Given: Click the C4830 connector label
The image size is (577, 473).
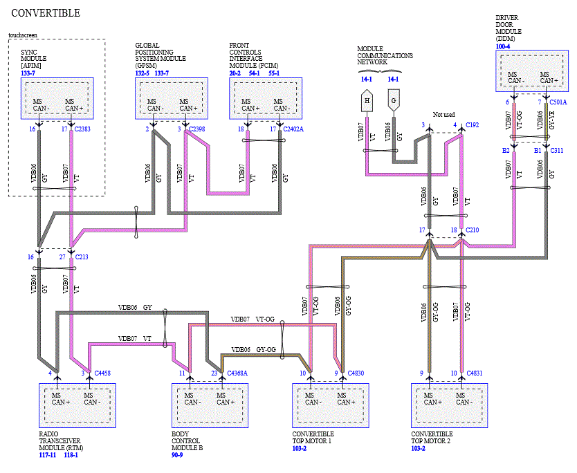Looking at the screenshot, I should [x=356, y=373].
